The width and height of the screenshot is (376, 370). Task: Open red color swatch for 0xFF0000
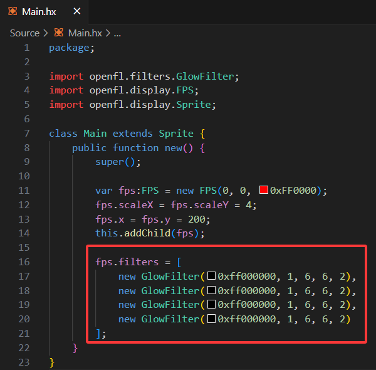264,190
